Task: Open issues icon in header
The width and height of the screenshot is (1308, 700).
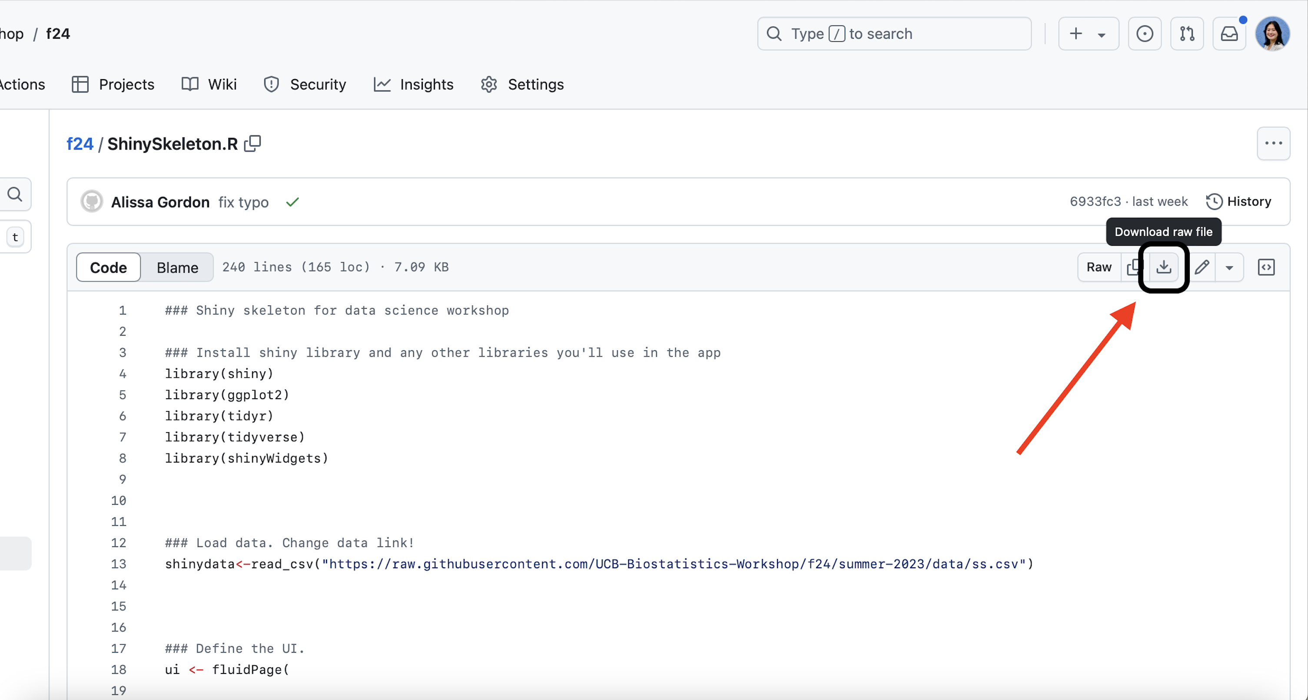Action: 1145,34
